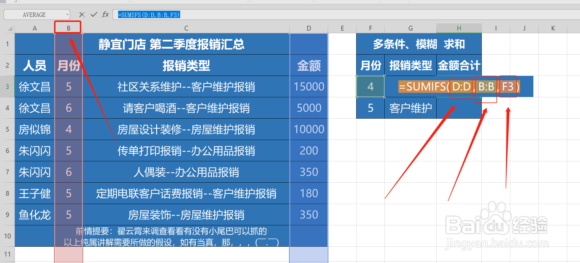Click cell 房屋设计装修--房屋维护报销
This screenshot has height=263, width=580.
click(186, 129)
